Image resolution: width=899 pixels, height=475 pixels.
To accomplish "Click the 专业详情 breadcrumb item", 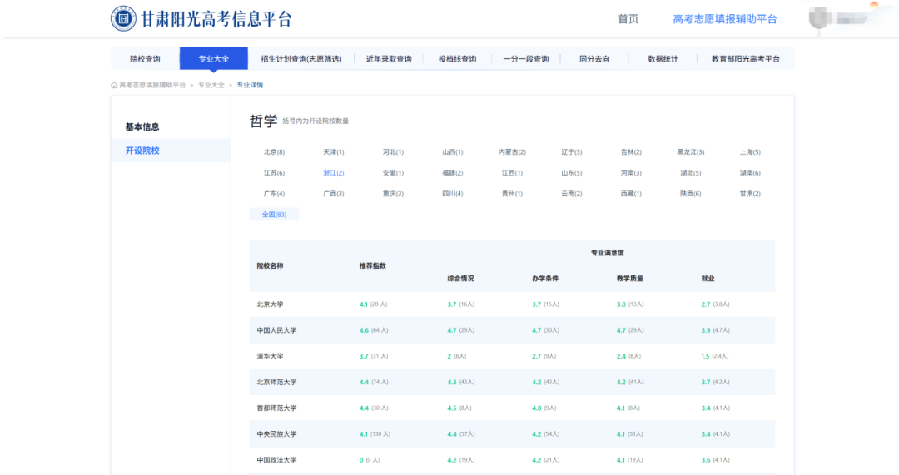I will 250,85.
